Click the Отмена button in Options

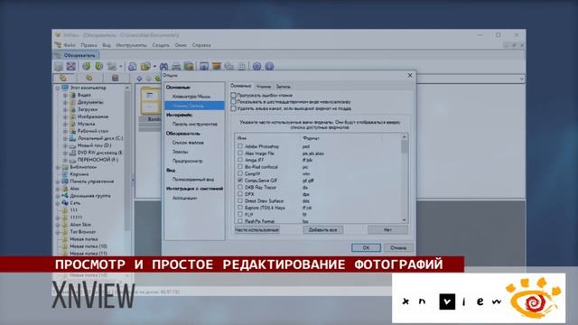click(398, 247)
